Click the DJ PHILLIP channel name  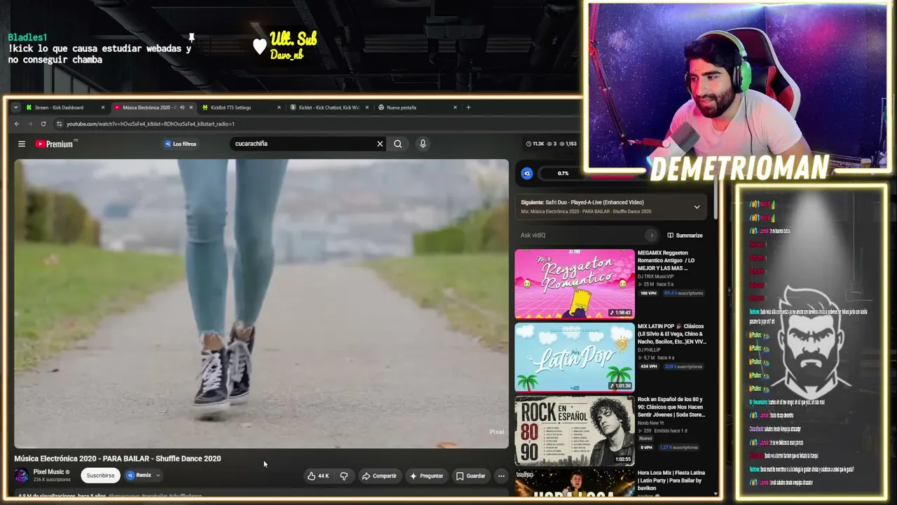[x=649, y=350]
